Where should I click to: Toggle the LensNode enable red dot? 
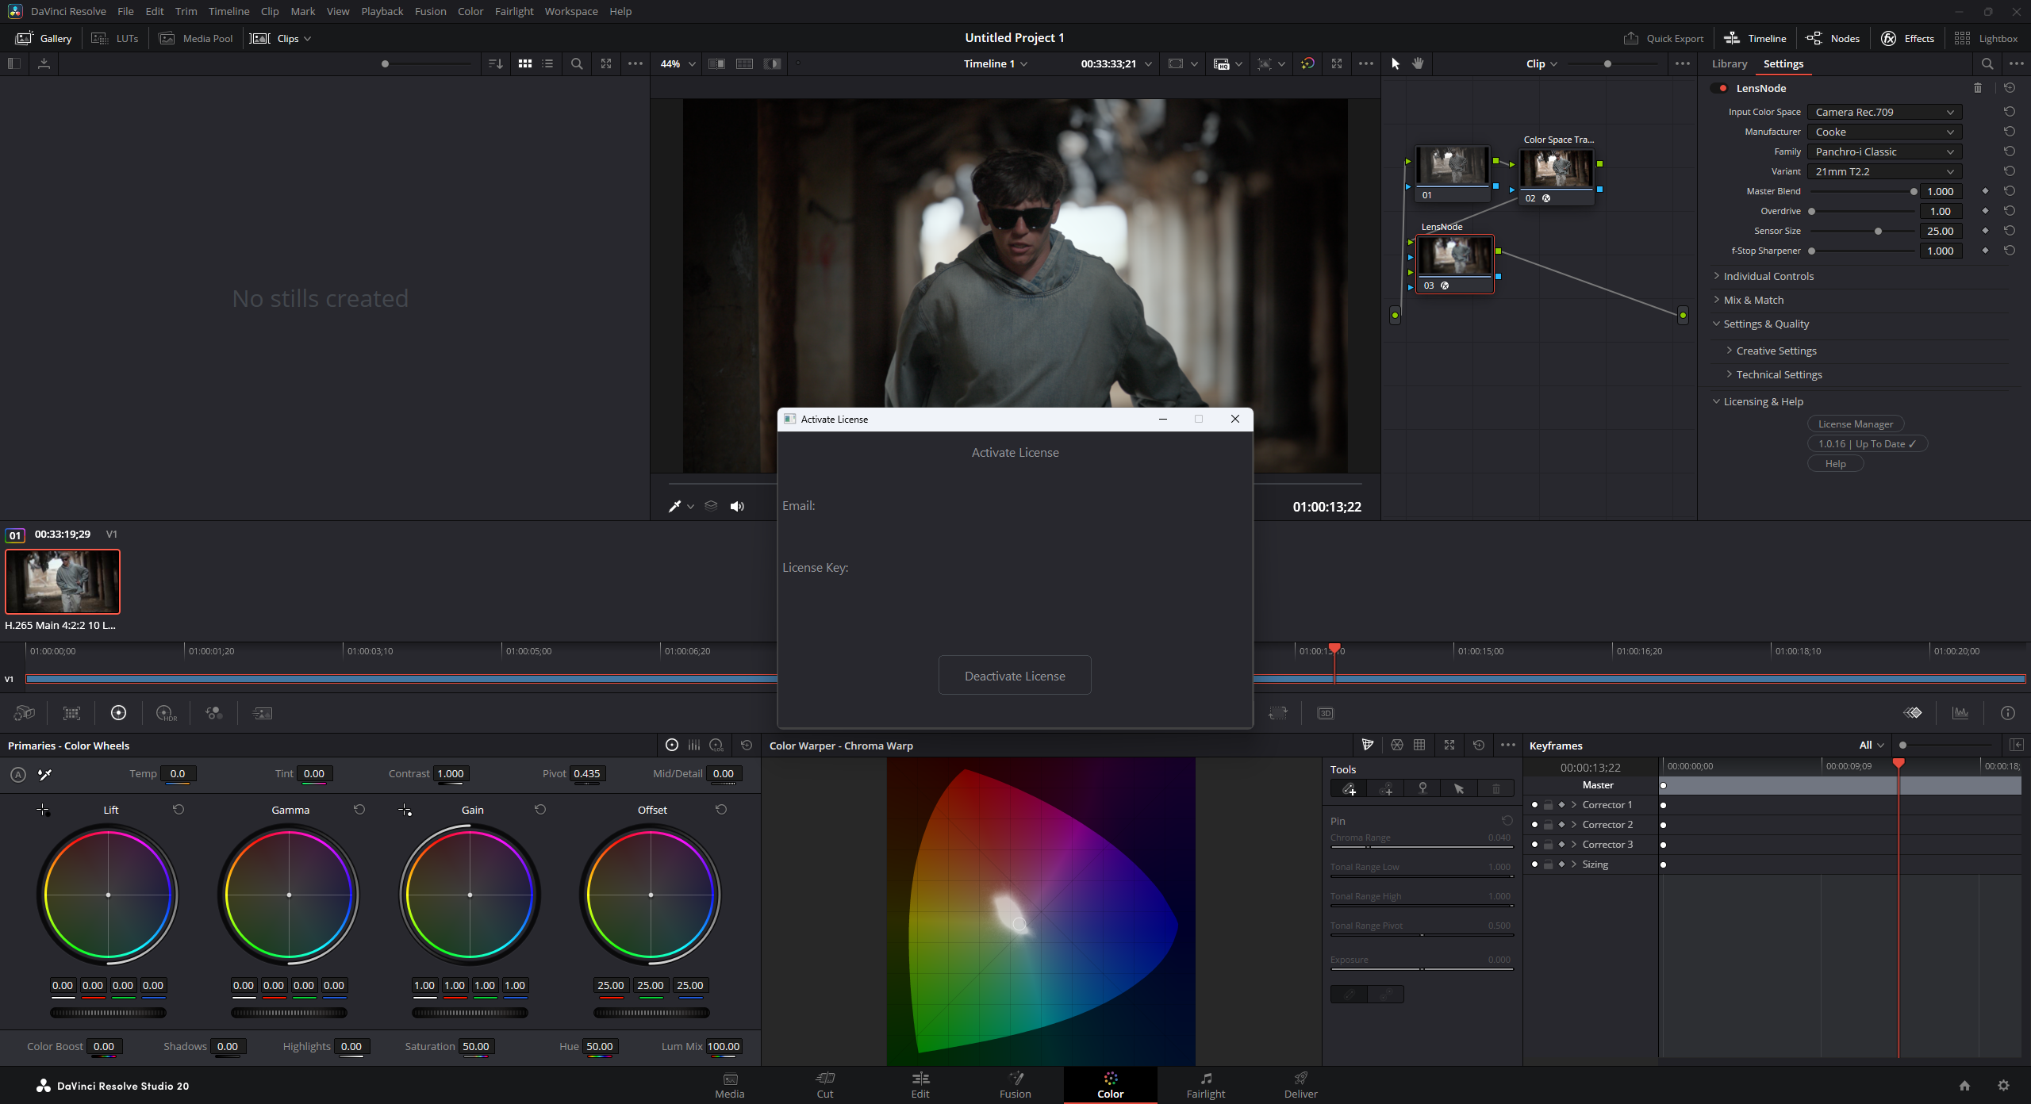click(x=1723, y=88)
